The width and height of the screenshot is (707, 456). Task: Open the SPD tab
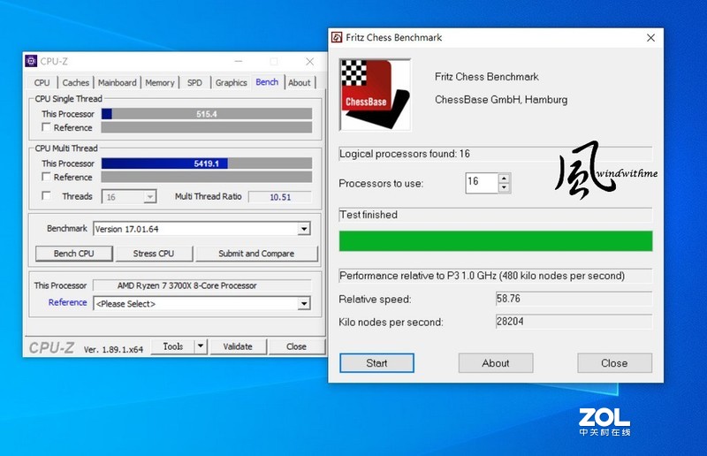[x=194, y=83]
